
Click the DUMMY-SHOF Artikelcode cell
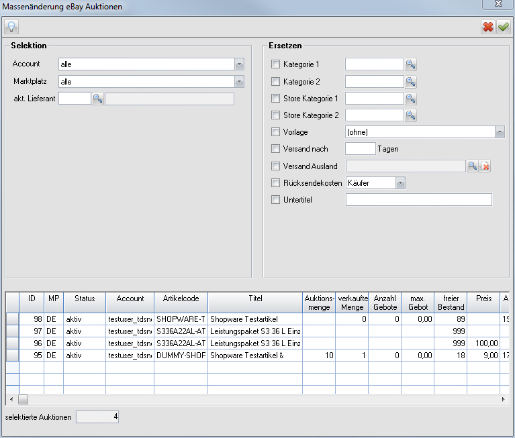pos(181,355)
